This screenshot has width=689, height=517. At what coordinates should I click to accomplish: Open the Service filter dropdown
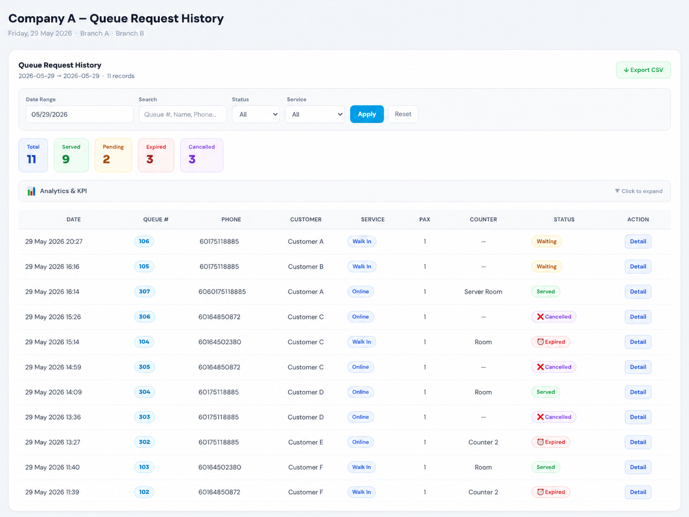315,114
